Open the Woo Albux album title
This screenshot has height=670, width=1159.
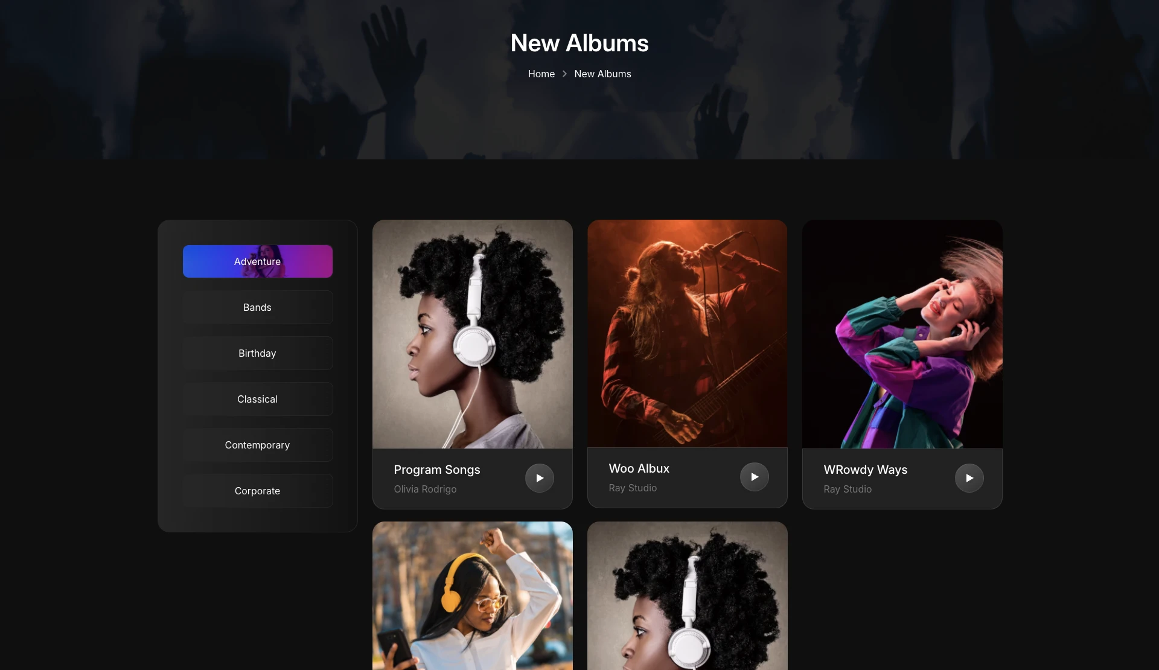(639, 468)
